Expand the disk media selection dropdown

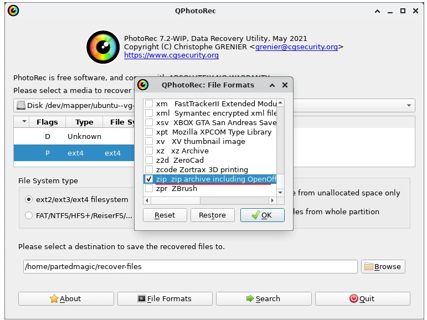(x=409, y=105)
